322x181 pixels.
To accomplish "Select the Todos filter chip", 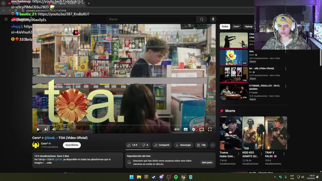I will (225, 26).
